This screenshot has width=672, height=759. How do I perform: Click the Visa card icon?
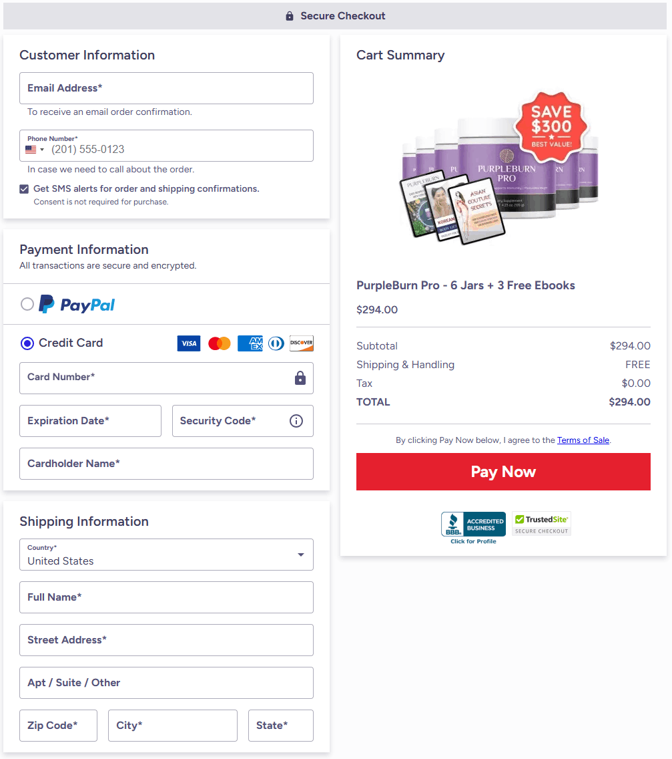(x=189, y=343)
